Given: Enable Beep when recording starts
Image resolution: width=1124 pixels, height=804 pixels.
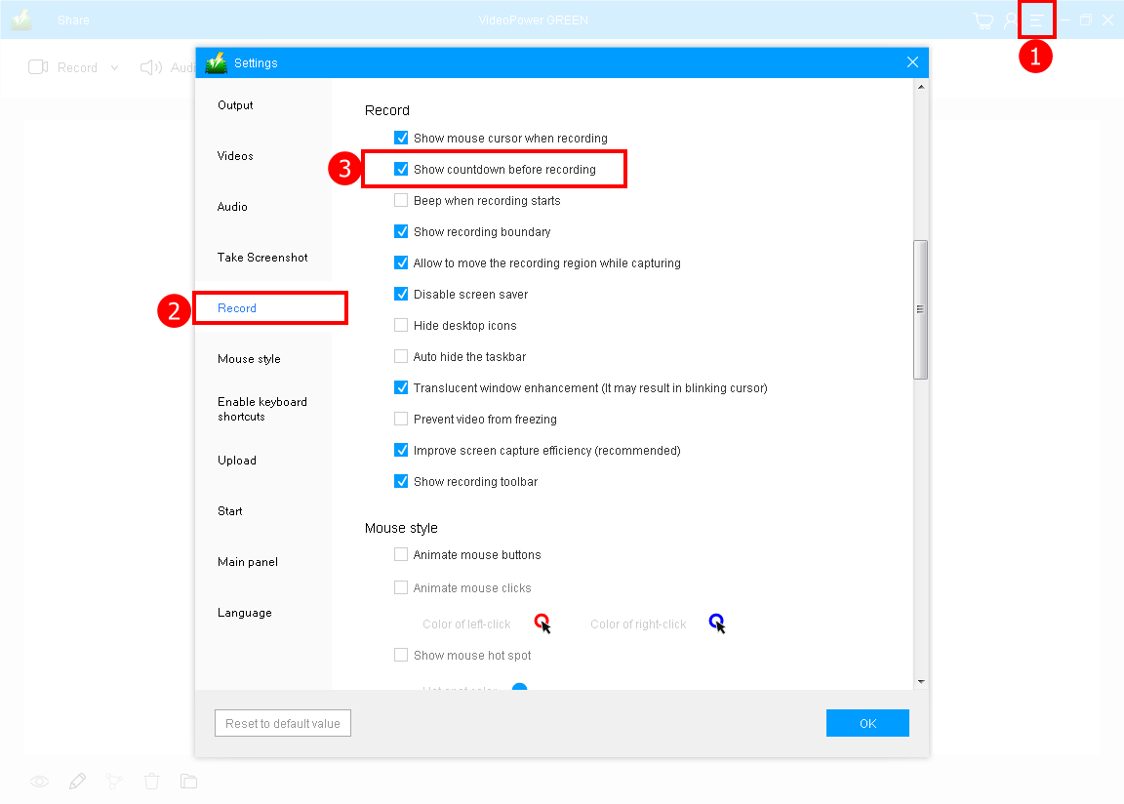Looking at the screenshot, I should 400,200.
